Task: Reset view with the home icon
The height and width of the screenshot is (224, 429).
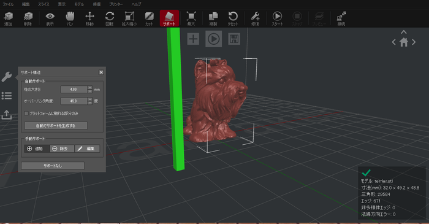Action: click(x=404, y=42)
